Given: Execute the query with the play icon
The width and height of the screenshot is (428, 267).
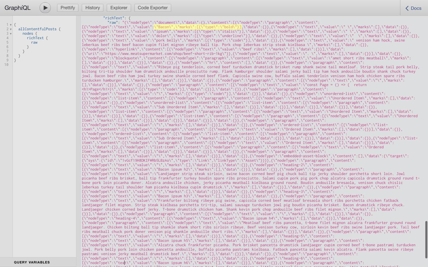Looking at the screenshot, I should (45, 8).
